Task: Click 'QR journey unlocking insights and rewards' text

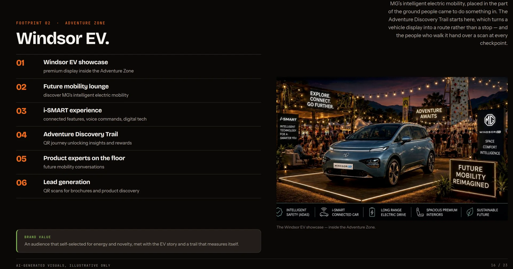Action: pos(88,143)
